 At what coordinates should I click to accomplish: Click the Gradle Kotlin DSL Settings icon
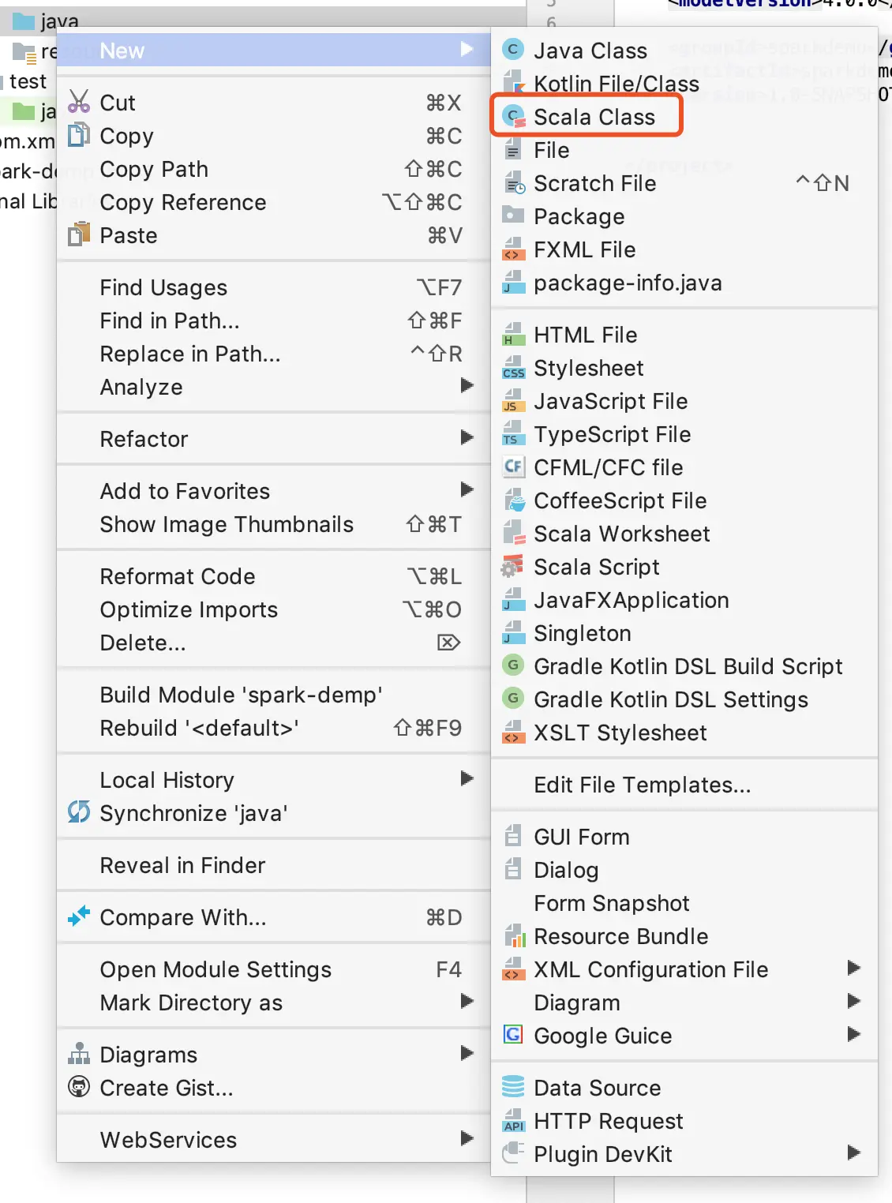(x=514, y=699)
